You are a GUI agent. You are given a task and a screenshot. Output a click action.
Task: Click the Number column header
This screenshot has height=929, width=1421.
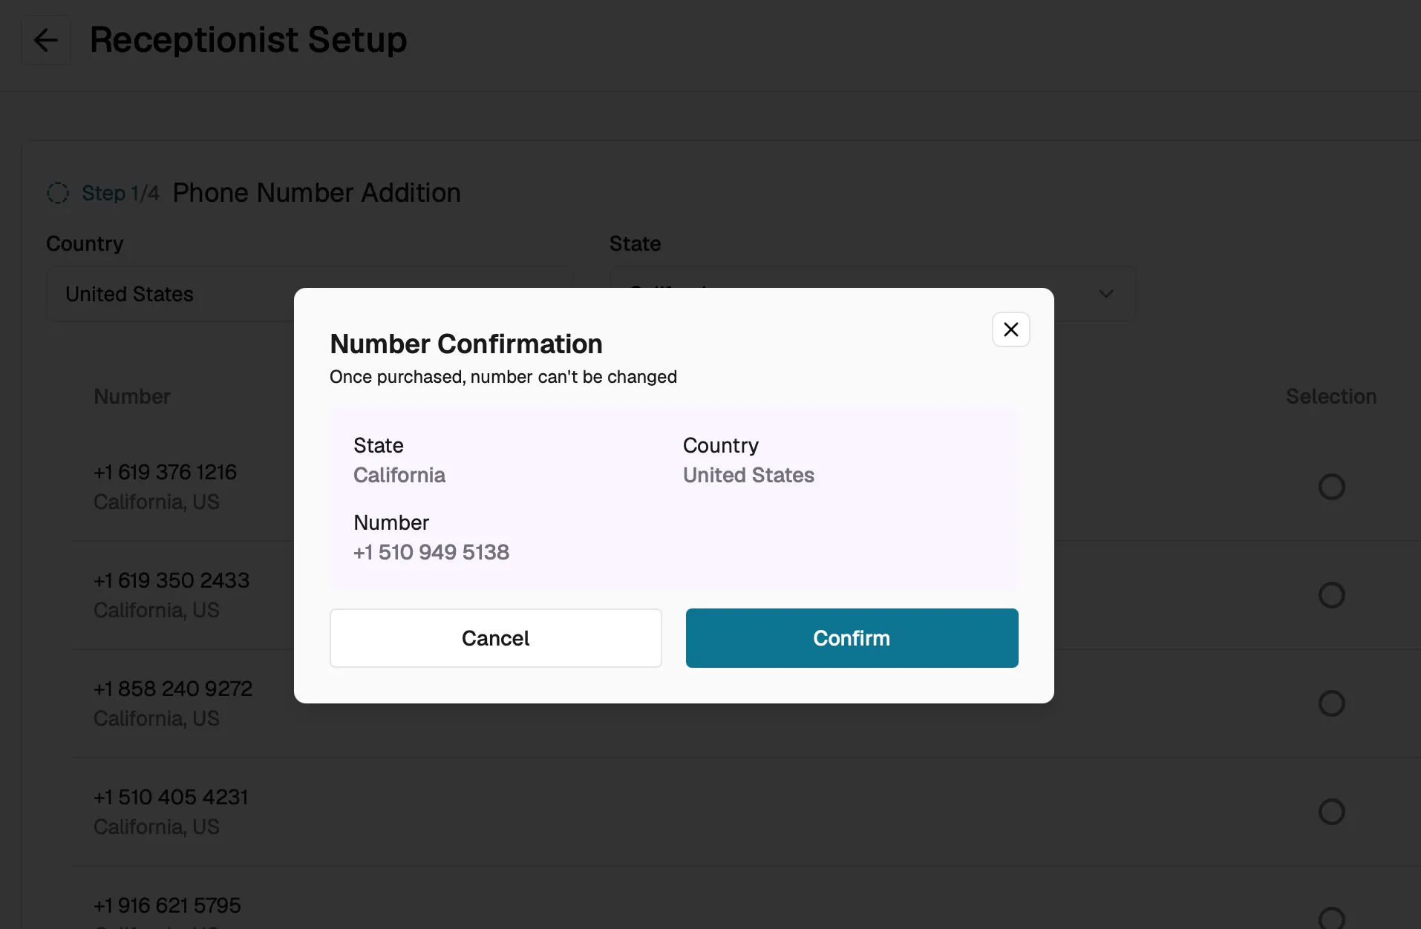tap(132, 396)
